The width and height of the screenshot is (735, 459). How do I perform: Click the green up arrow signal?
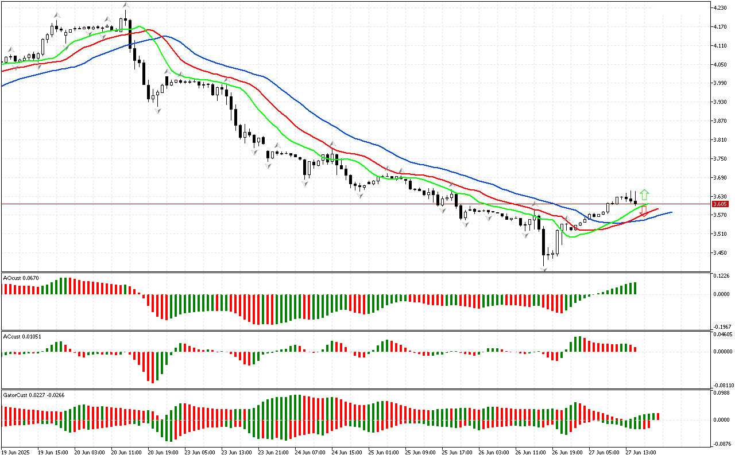point(645,195)
